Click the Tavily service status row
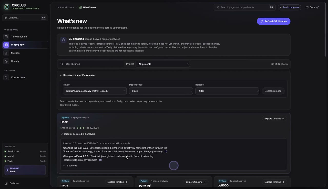The width and height of the screenshot is (328, 189). click(25, 161)
